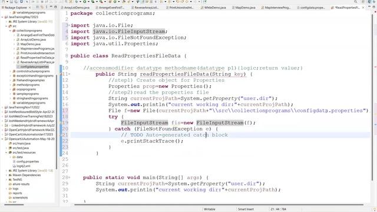Switch to MapDemo.java tab
The height and width of the screenshot is (212, 377).
(243, 8)
